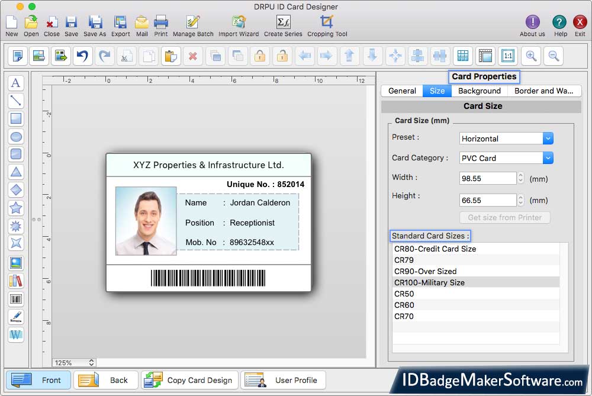The height and width of the screenshot is (396, 592).
Task: Switch to the Background tab
Action: pos(479,91)
